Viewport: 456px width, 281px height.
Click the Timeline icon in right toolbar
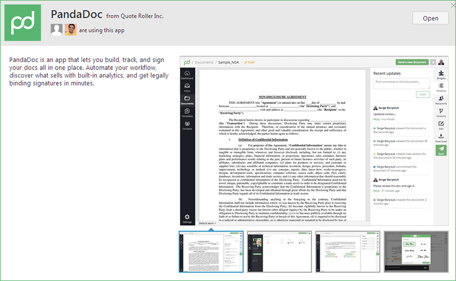point(441,87)
